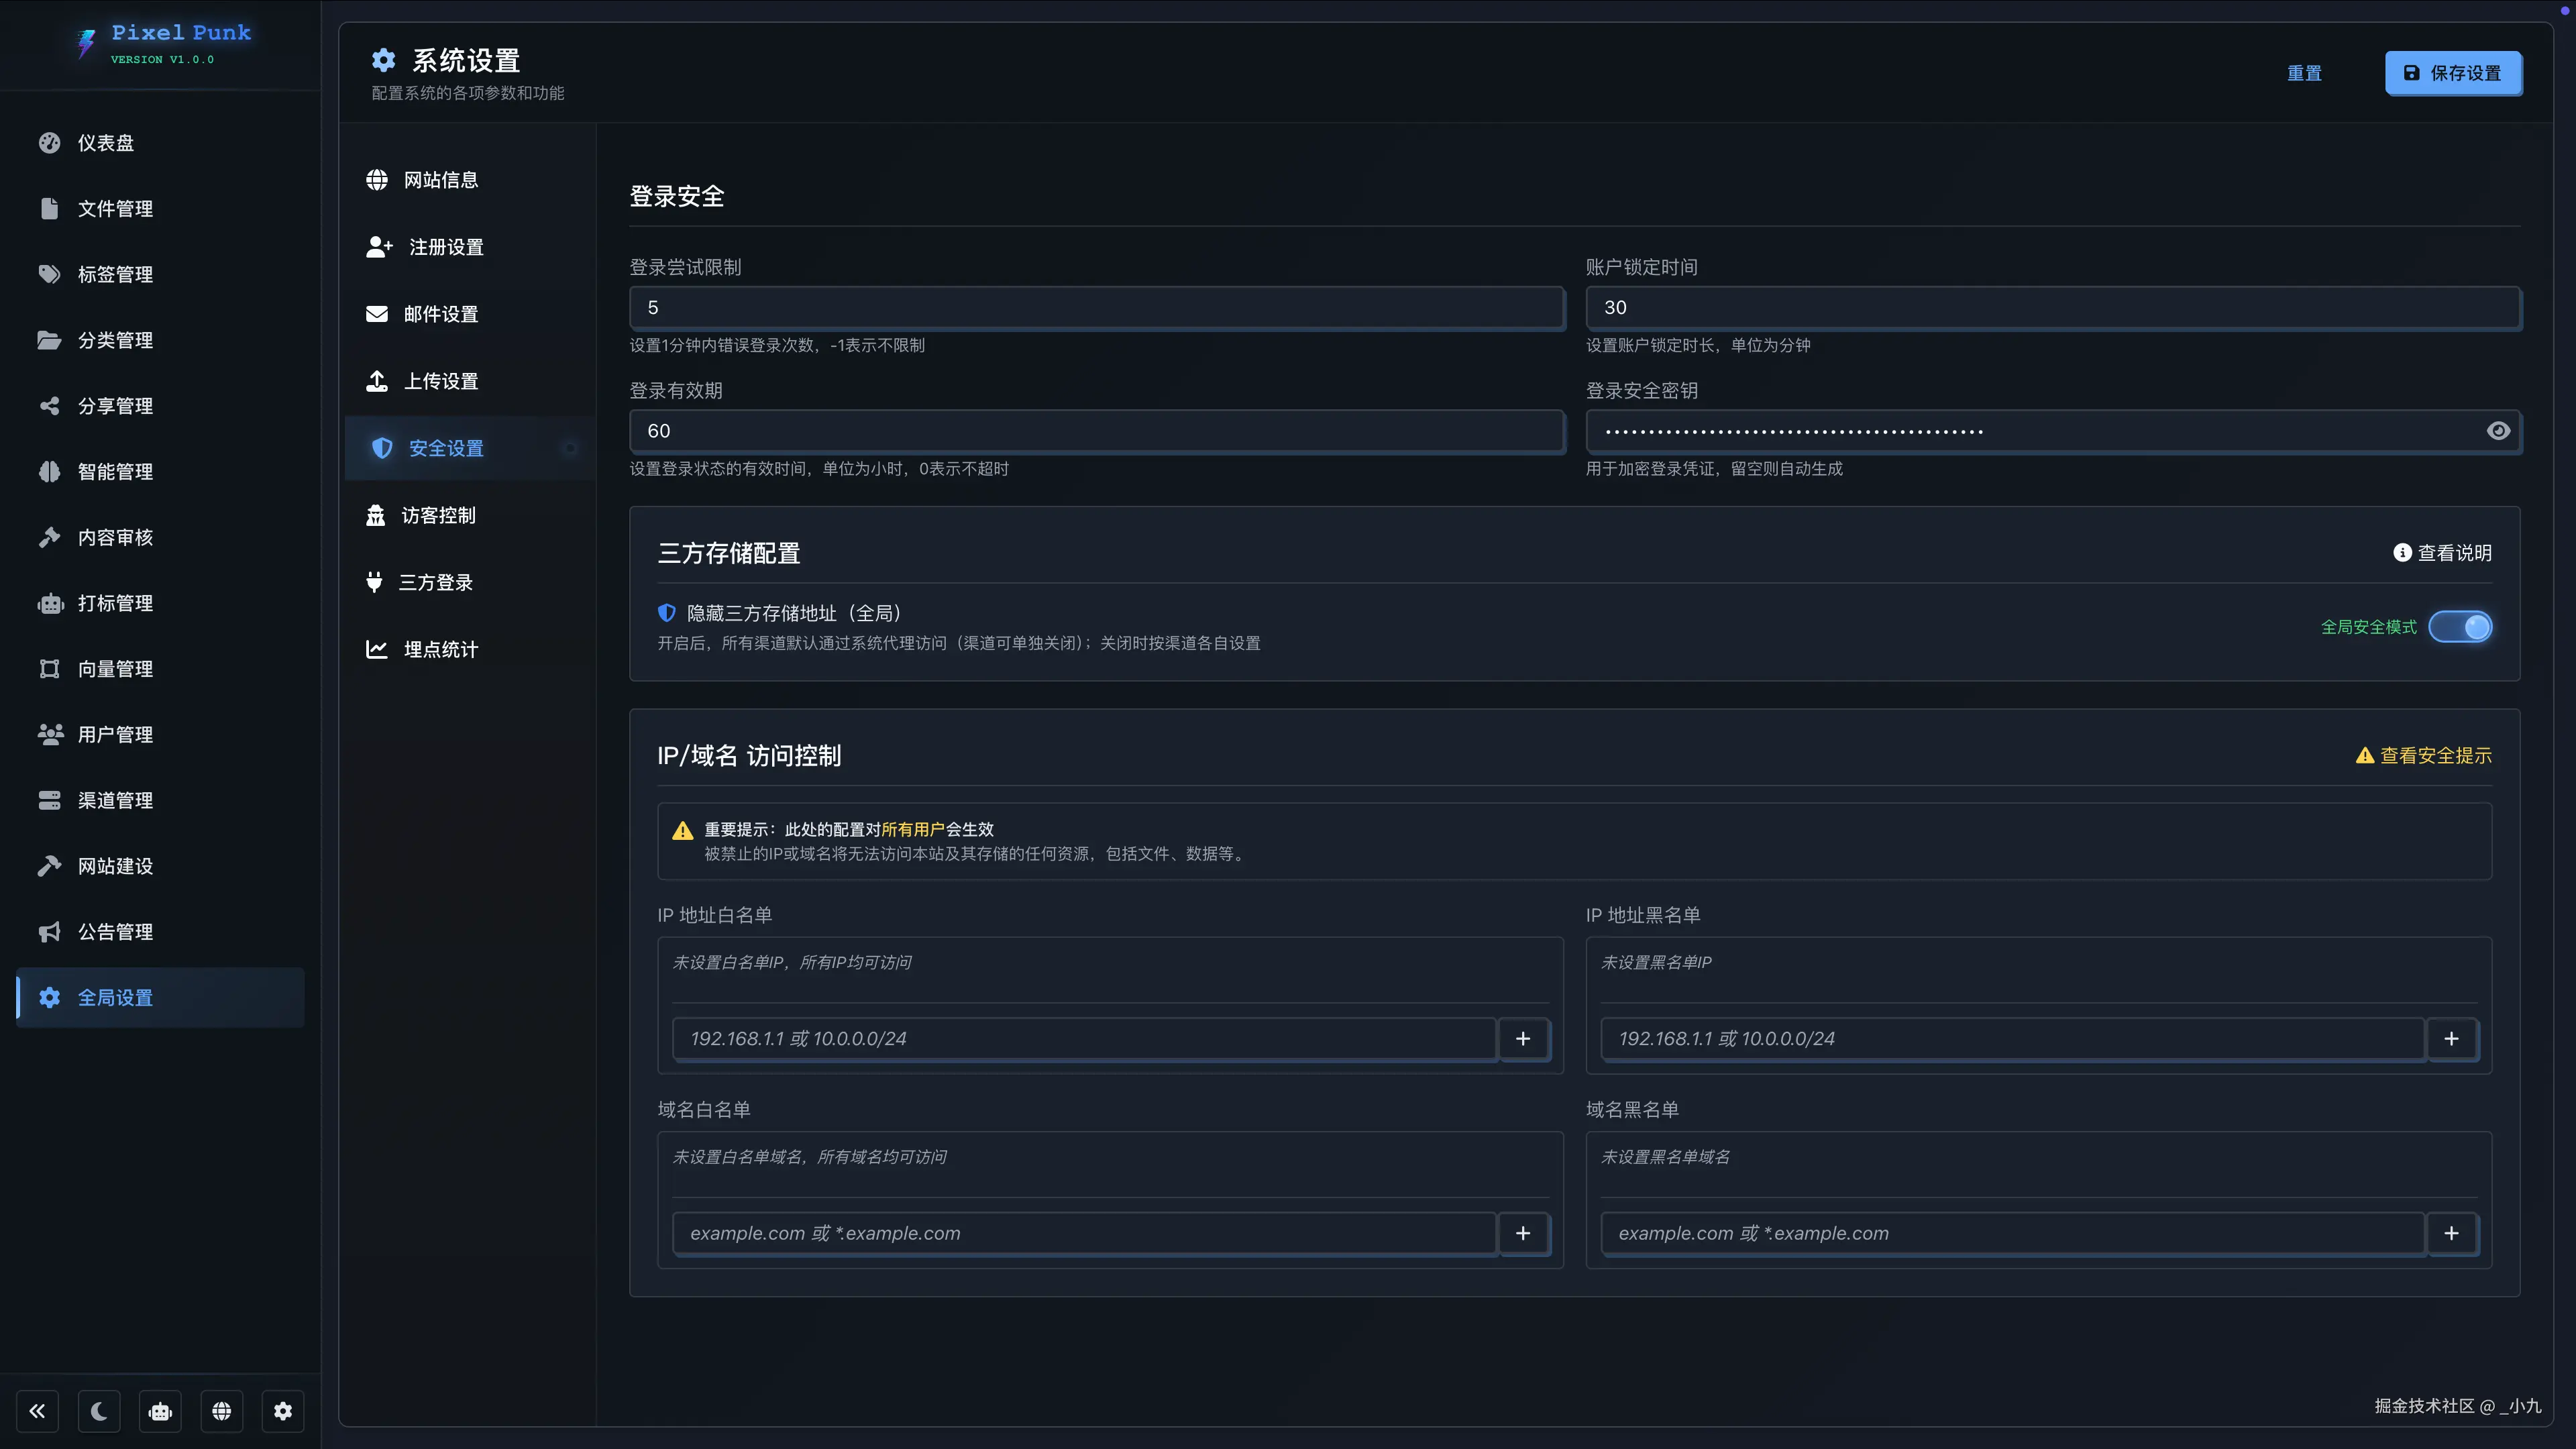Image resolution: width=2576 pixels, height=1449 pixels.
Task: Click the 登录尝试限制 input field
Action: [x=1096, y=308]
